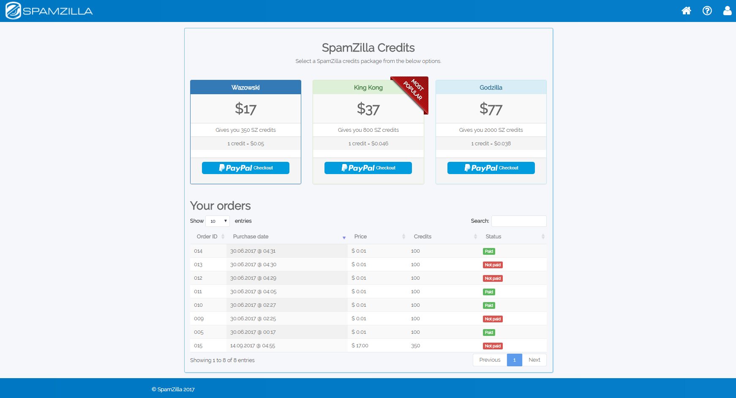
Task: Click the Not paid badge for order 015
Action: pos(493,346)
